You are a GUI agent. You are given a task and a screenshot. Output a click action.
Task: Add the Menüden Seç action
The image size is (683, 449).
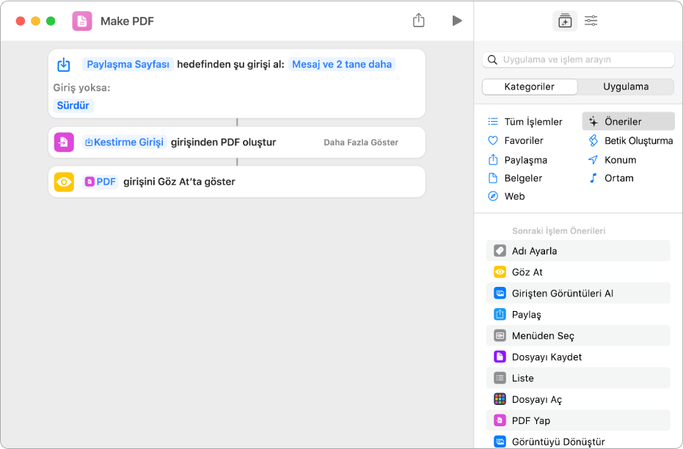(543, 335)
